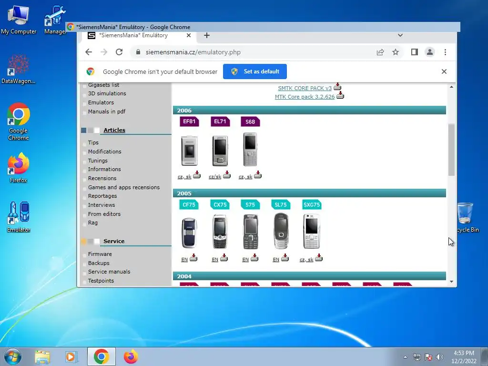Click scrollbar down arrow
The image size is (488, 366).
(451, 282)
